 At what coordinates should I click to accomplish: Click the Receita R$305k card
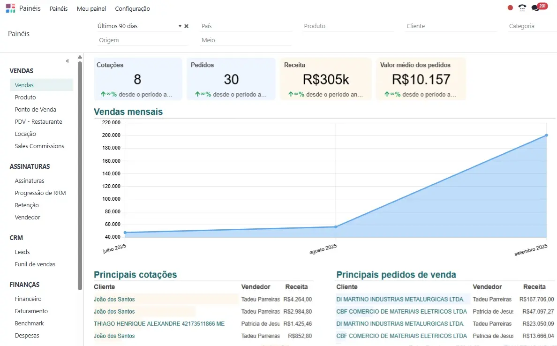(325, 79)
